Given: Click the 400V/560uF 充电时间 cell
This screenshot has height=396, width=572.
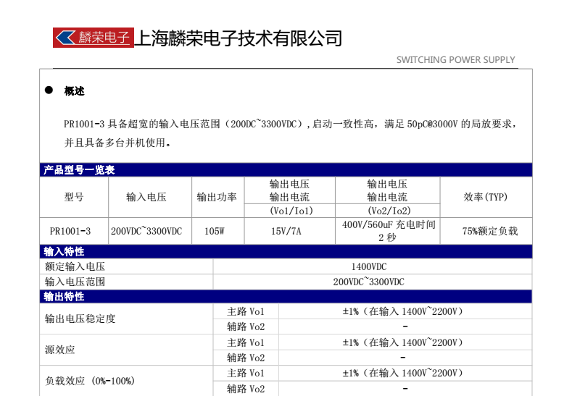Looking at the screenshot, I should click(x=389, y=231).
